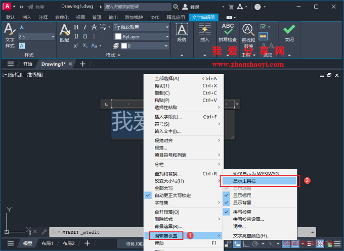
Task: Click the Paragraph (段落) ribbon icon
Action: [182, 32]
